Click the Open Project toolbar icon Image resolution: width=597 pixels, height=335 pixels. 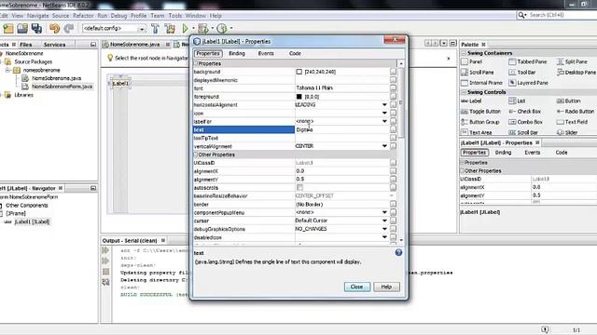point(22,29)
